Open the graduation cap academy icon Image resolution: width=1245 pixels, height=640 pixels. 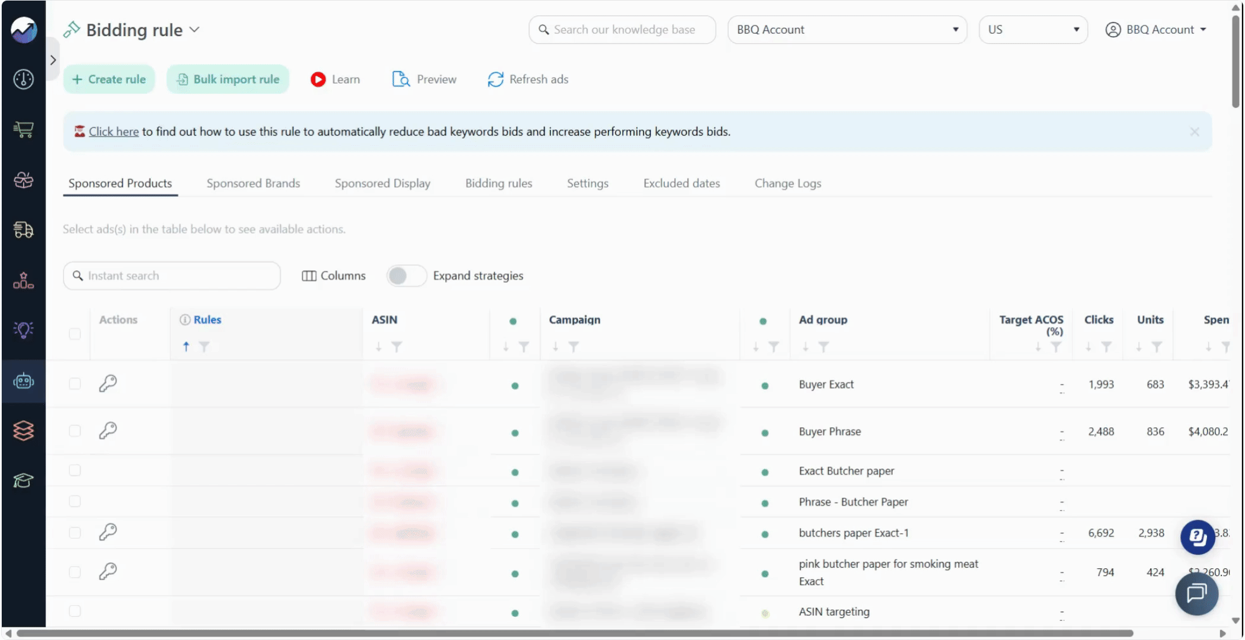[24, 480]
